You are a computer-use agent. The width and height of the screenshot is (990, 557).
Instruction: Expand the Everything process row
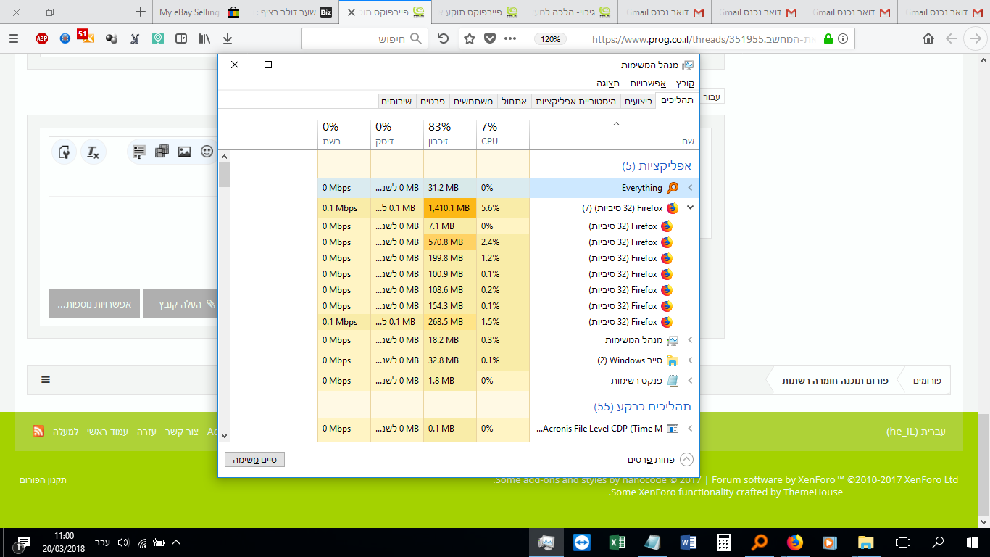[690, 188]
